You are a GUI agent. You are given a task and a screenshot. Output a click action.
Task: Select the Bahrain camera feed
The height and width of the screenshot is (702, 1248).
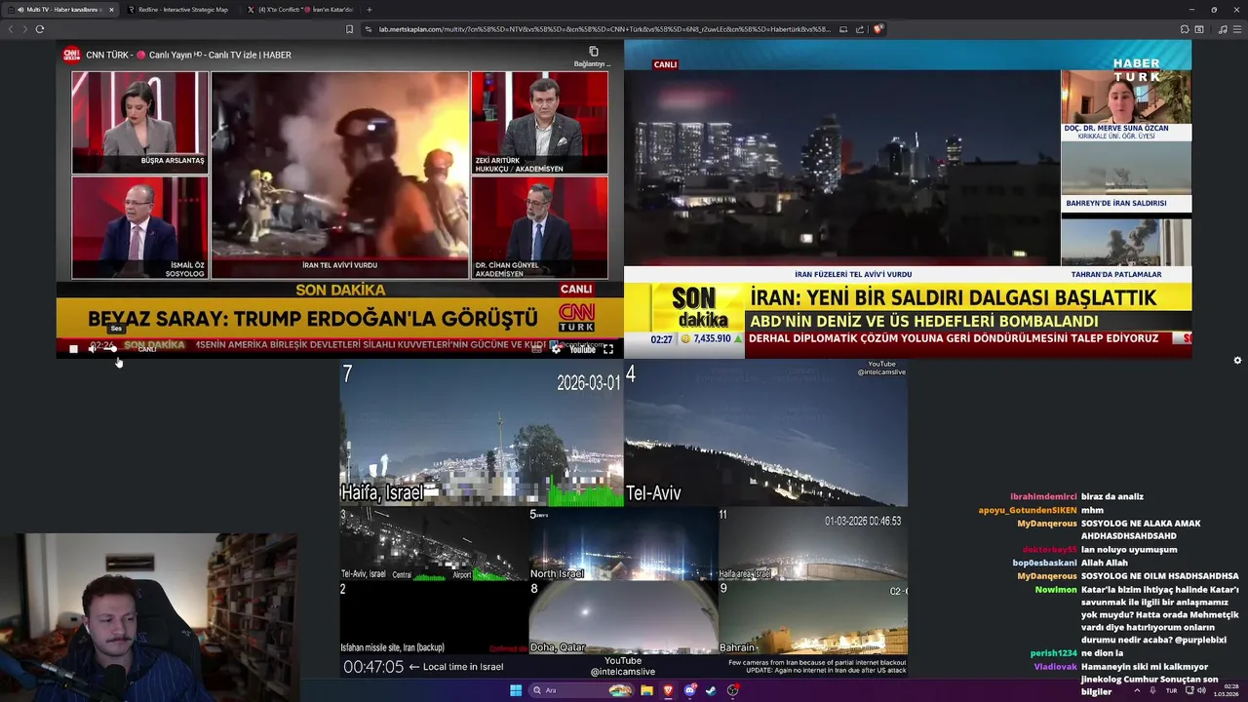[813, 617]
